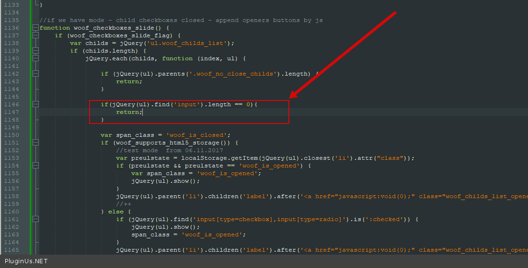Collapse woof_supports_html5_storage if block fold
The height and width of the screenshot is (268, 528).
pos(35,143)
